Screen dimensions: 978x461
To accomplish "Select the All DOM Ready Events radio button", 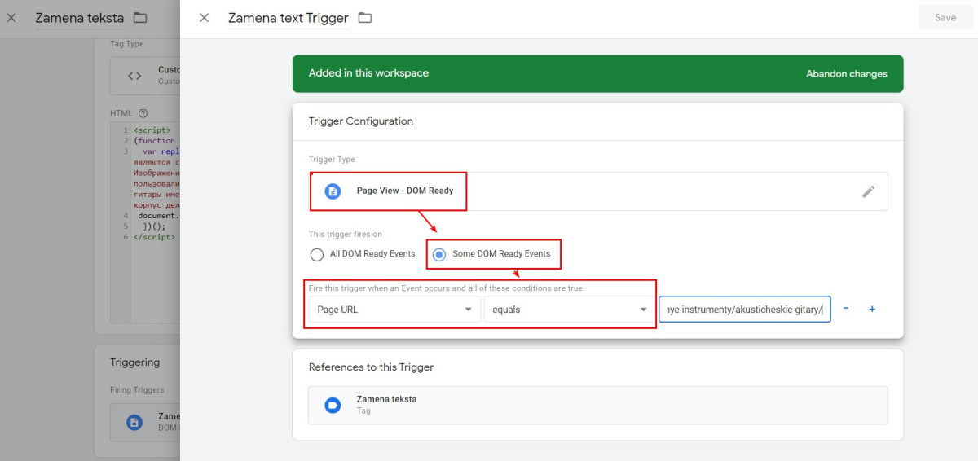I will click(x=317, y=254).
